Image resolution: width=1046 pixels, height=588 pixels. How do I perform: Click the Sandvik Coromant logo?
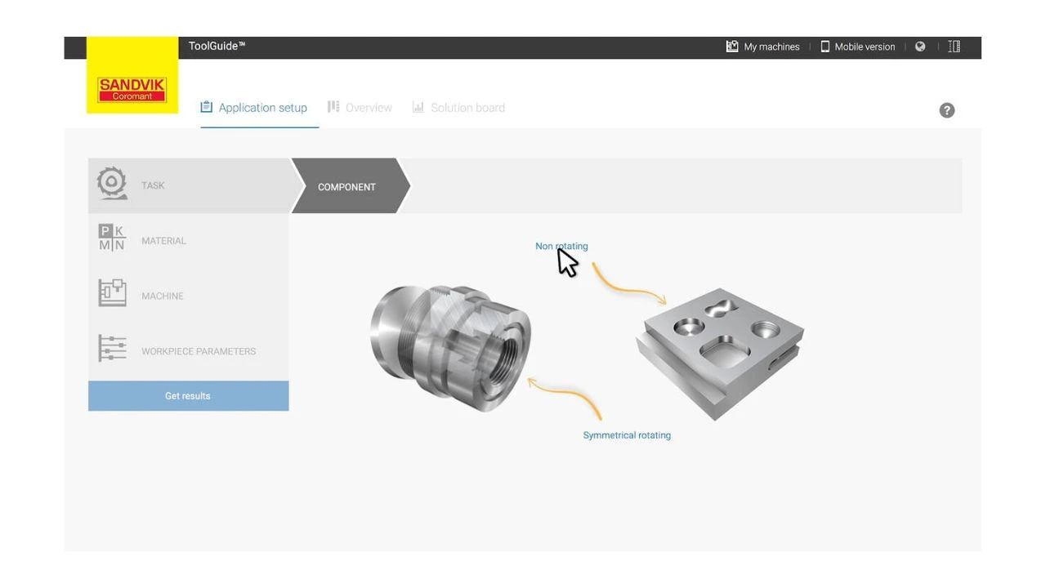132,89
